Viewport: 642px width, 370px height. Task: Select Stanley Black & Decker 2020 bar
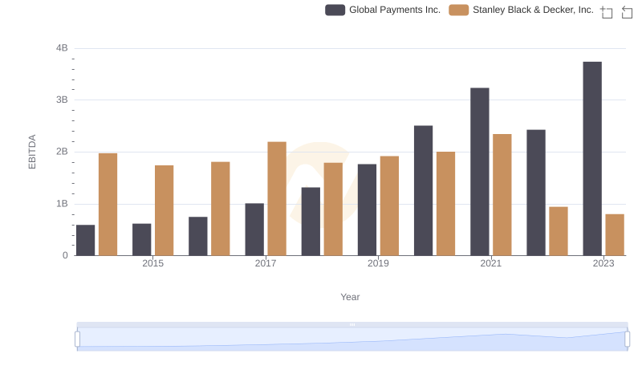coord(446,204)
